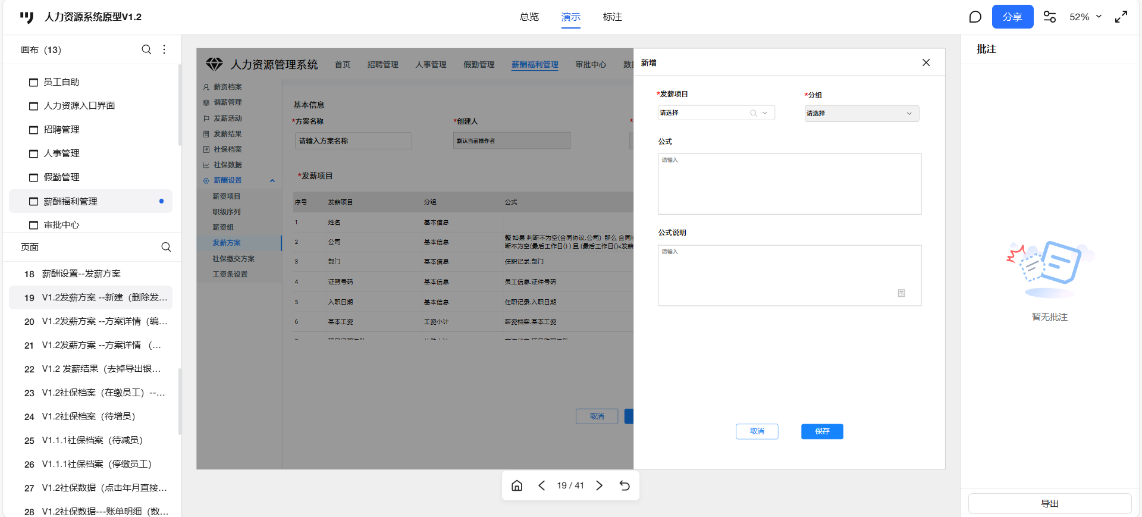This screenshot has width=1142, height=517.
Task: Click the reset undo arrow icon
Action: click(625, 485)
